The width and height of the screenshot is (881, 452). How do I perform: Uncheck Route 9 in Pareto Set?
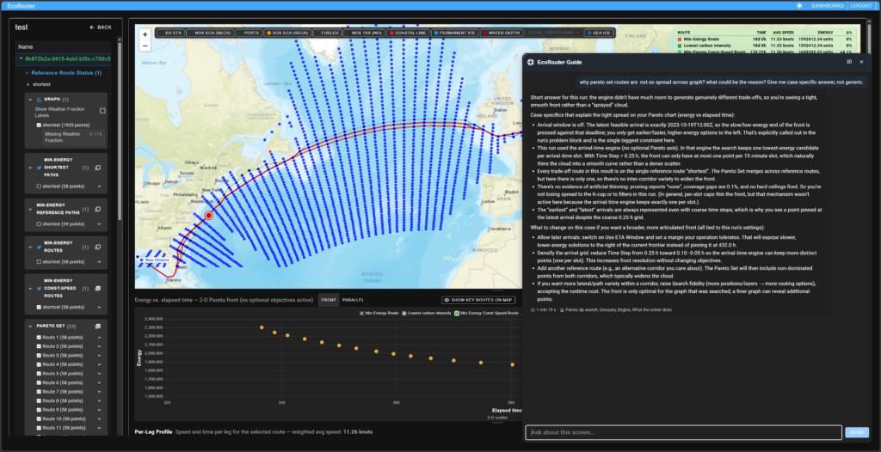(x=38, y=410)
